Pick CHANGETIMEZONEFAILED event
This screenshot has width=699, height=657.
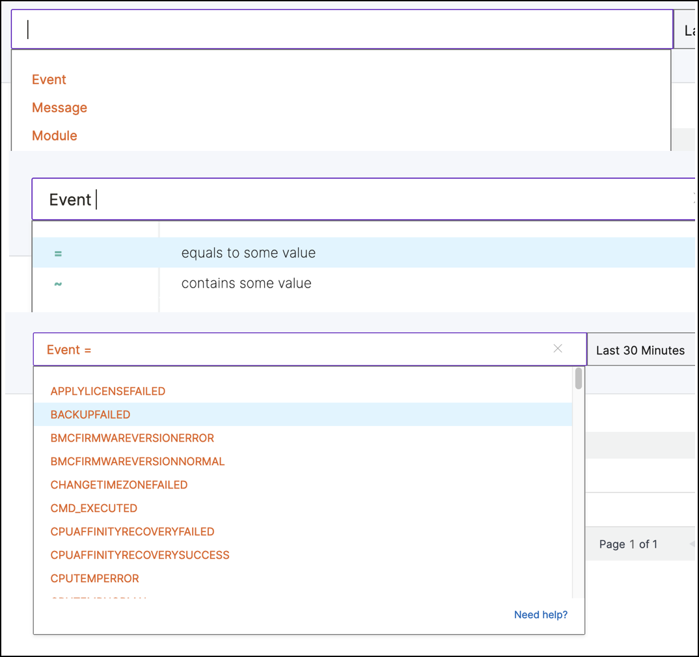tap(119, 485)
